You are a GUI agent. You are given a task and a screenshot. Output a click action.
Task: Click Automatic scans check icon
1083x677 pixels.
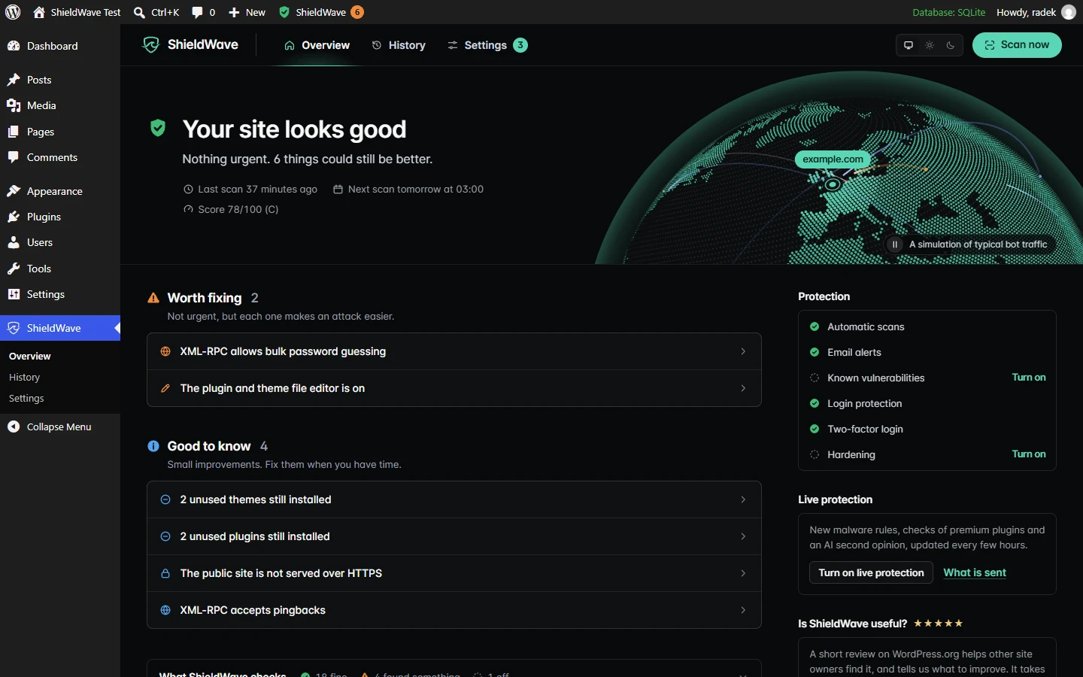pyautogui.click(x=815, y=326)
